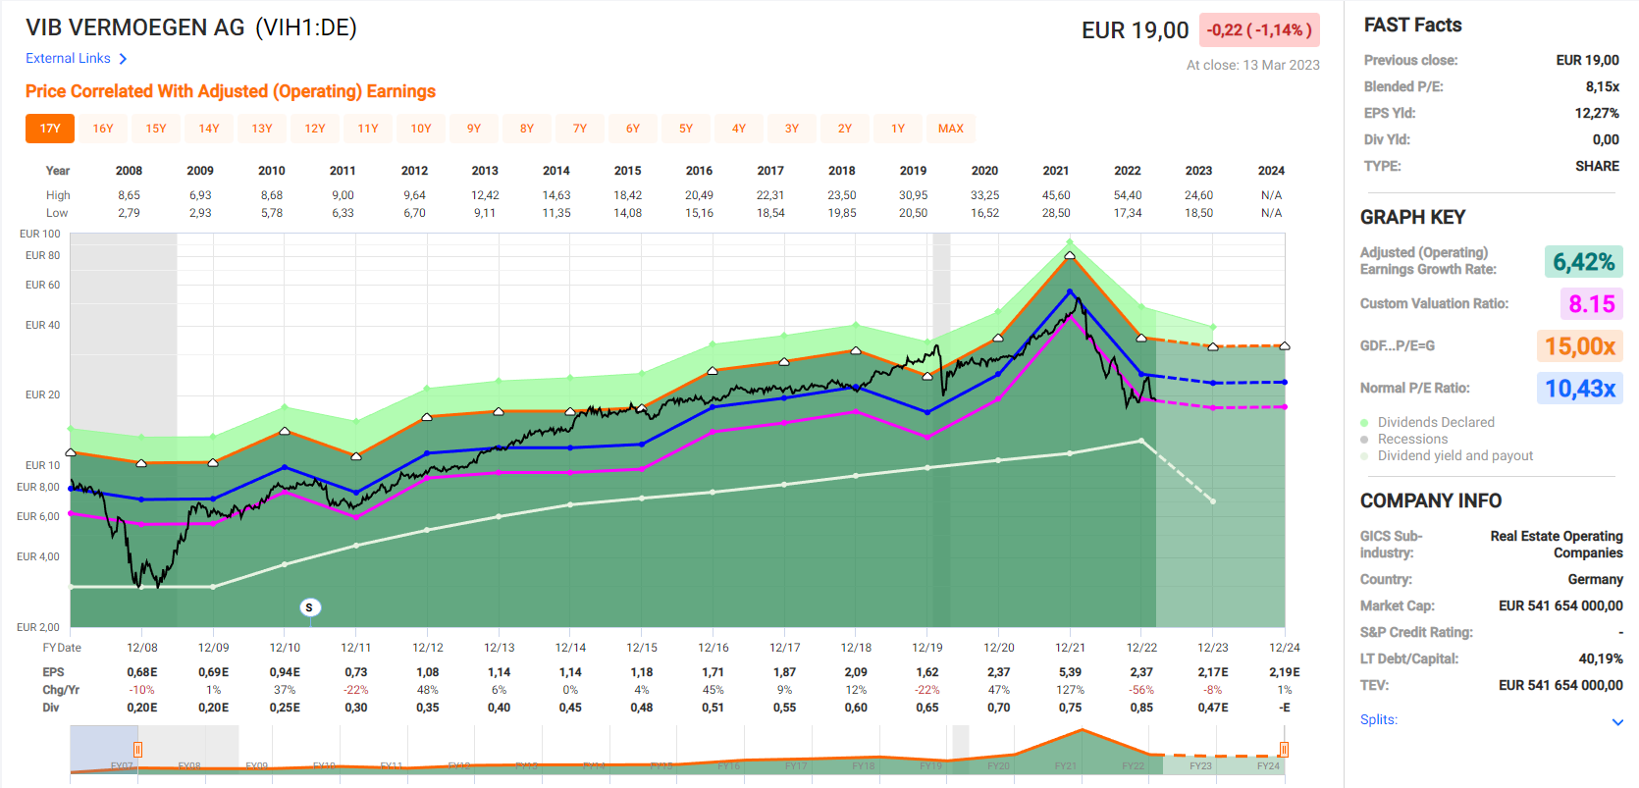Switch to the 10Y time range tab
Screen dimensions: 1639x788
tap(421, 129)
